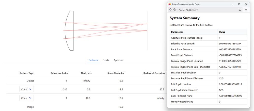Image resolution: width=254 pixels, height=111 pixels.
Task: Click the Front Focal Distance value
Action: click(x=230, y=55)
